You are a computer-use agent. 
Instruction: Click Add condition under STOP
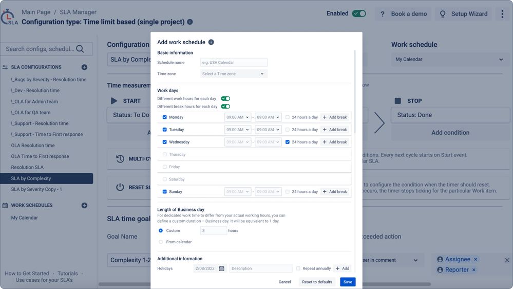(x=450, y=133)
